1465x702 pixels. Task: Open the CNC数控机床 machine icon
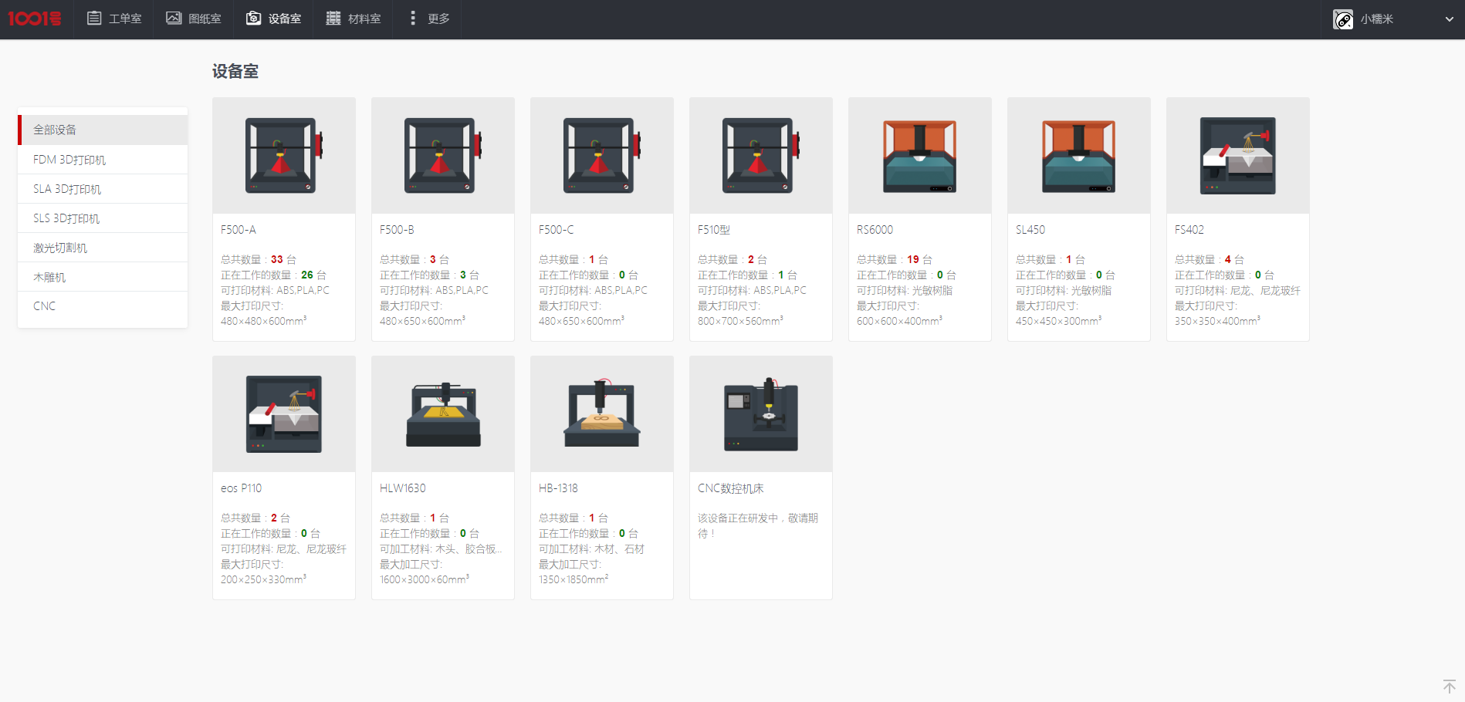click(x=760, y=413)
